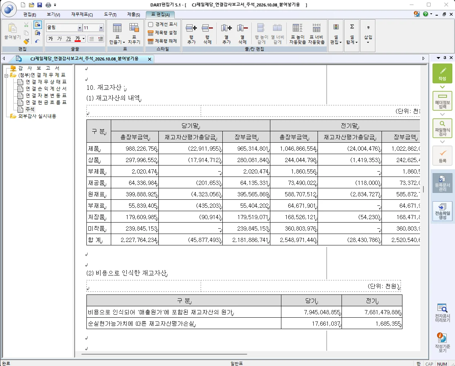The height and width of the screenshot is (366, 455).
Task: Open the 편집(E) menu tab
Action: click(30, 14)
